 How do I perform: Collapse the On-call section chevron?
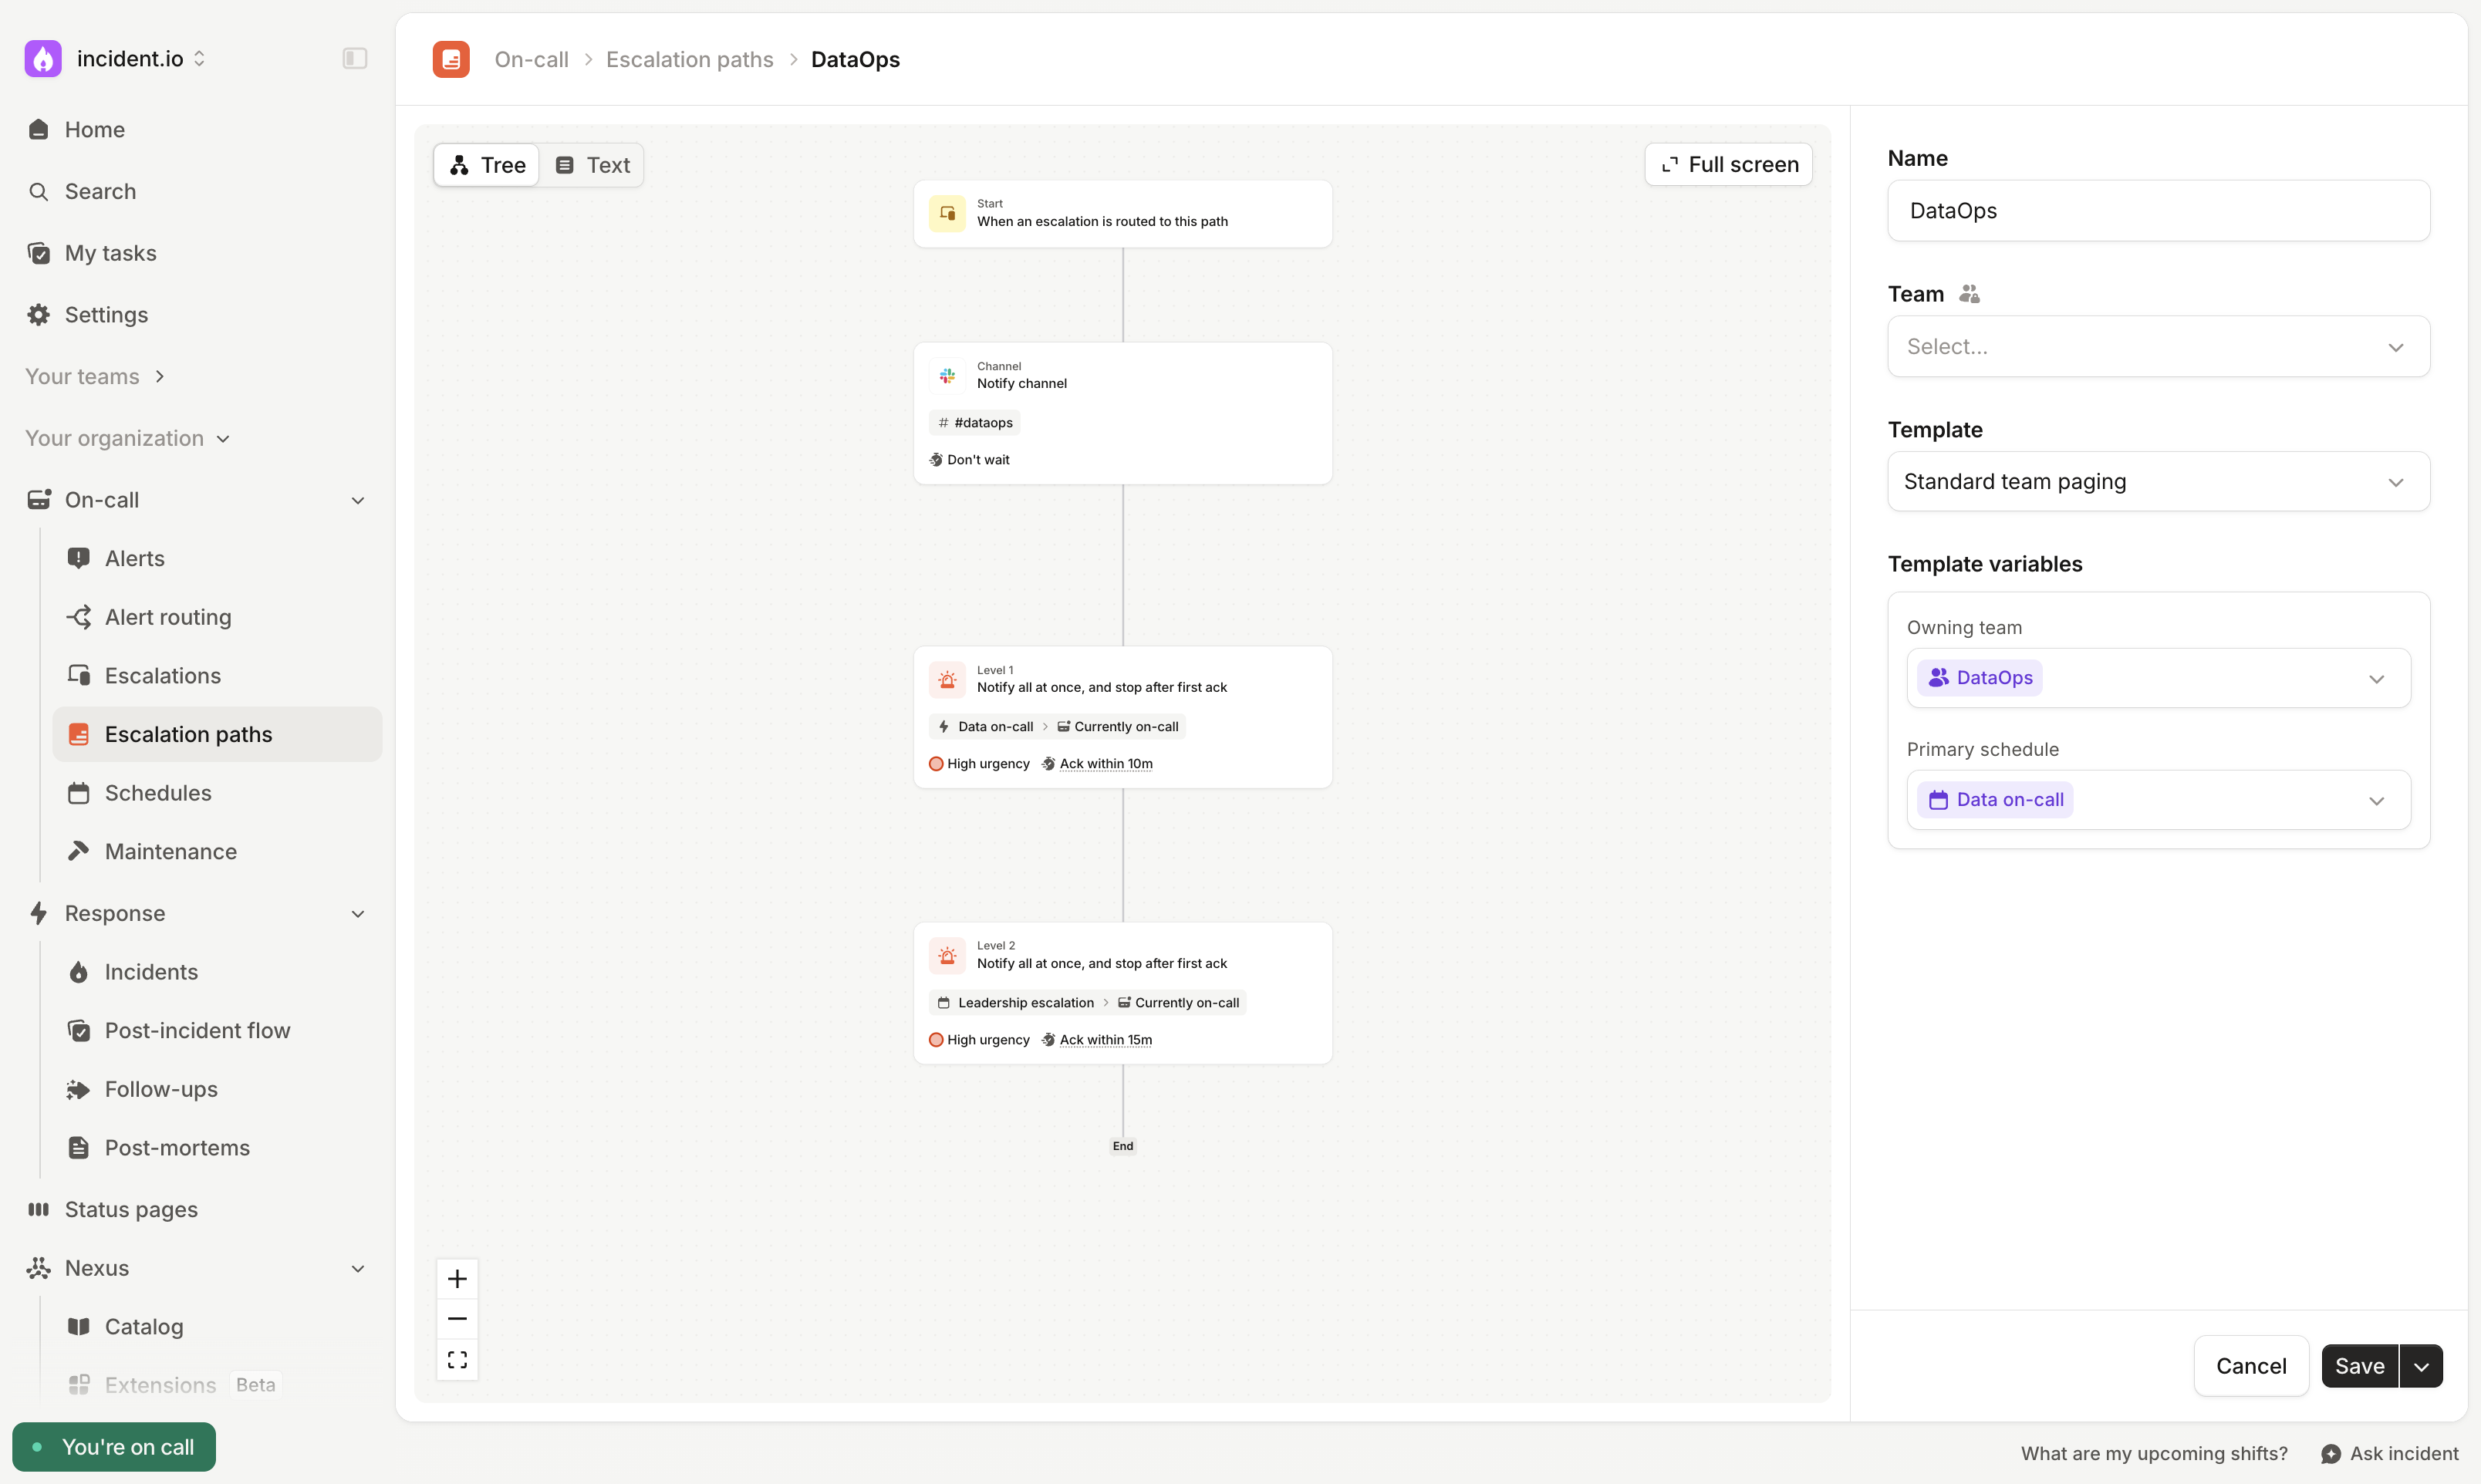pyautogui.click(x=358, y=500)
